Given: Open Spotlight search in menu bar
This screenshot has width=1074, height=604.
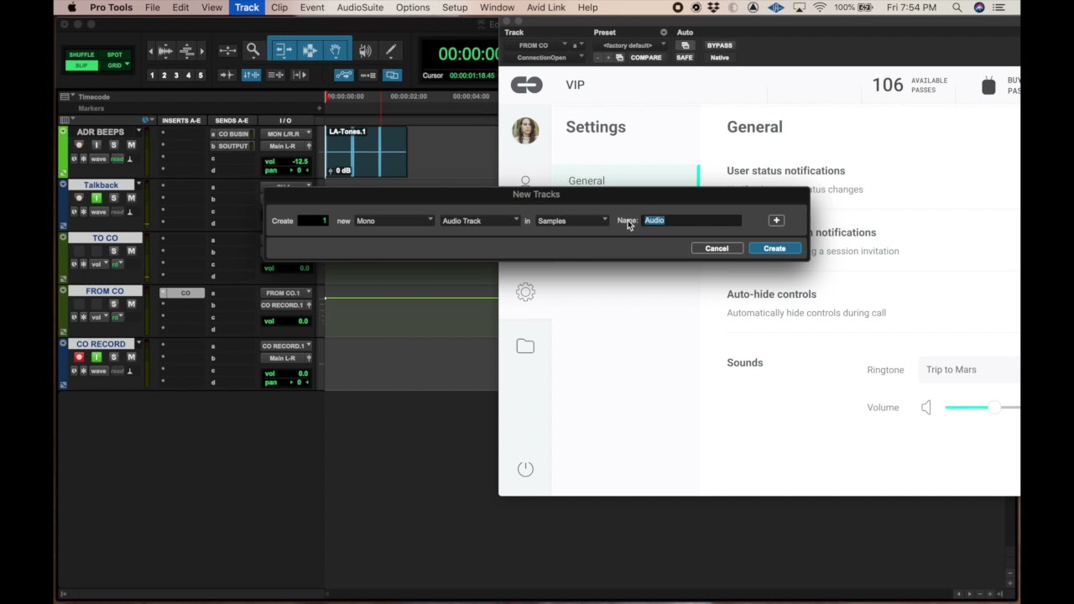Looking at the screenshot, I should click(x=957, y=8).
